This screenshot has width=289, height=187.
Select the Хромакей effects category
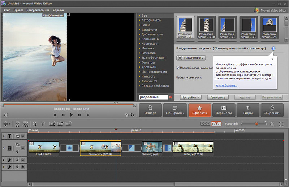pos(149,67)
